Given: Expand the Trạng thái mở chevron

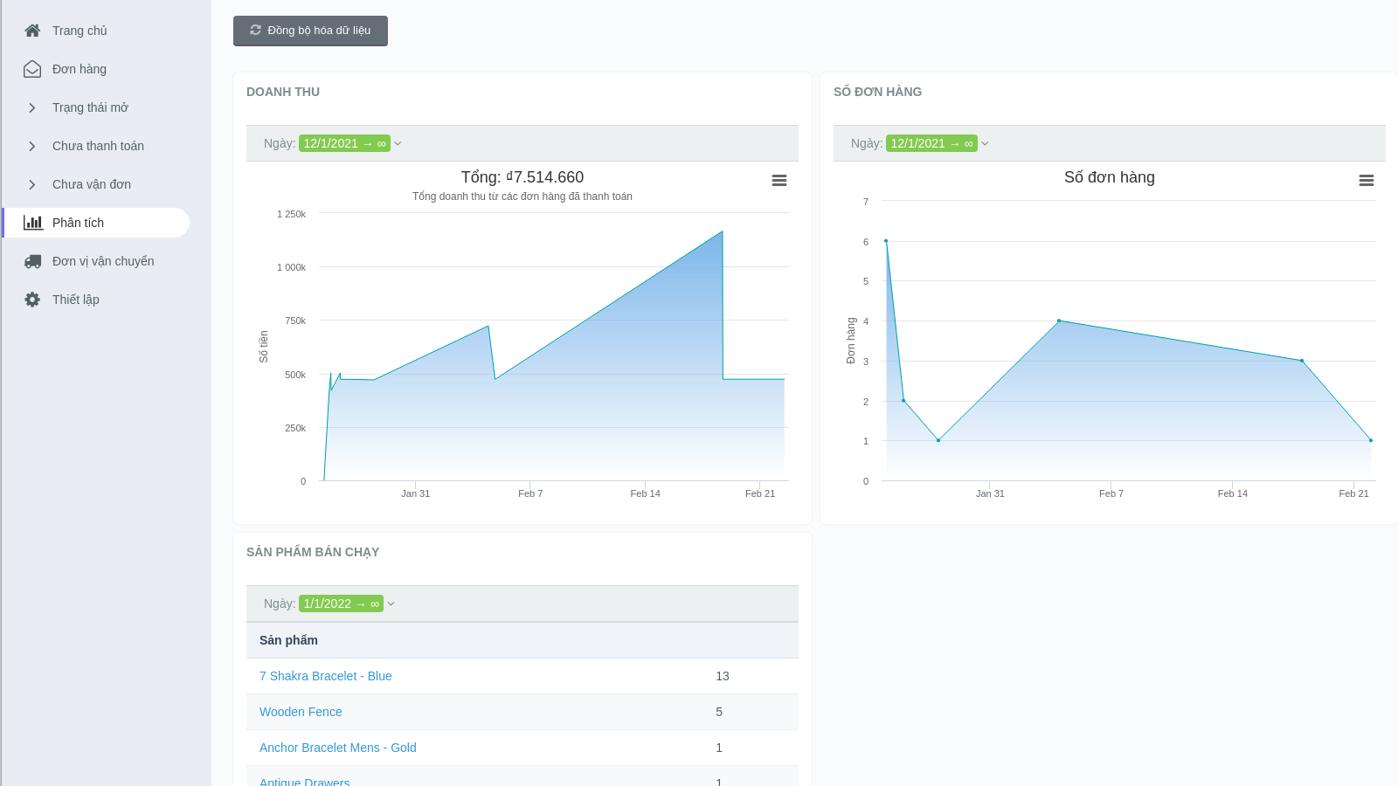Looking at the screenshot, I should [32, 107].
